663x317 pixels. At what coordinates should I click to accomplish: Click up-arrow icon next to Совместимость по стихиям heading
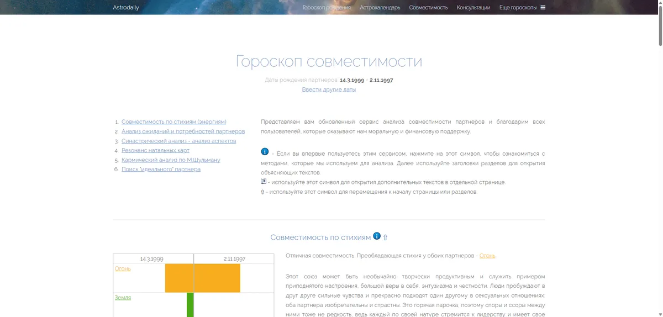click(385, 237)
